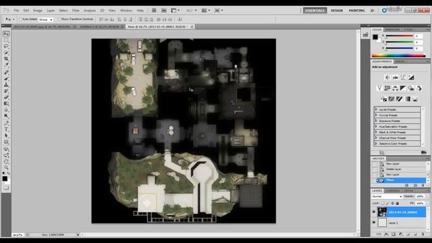
Task: Toggle lock position
Action: (x=393, y=203)
